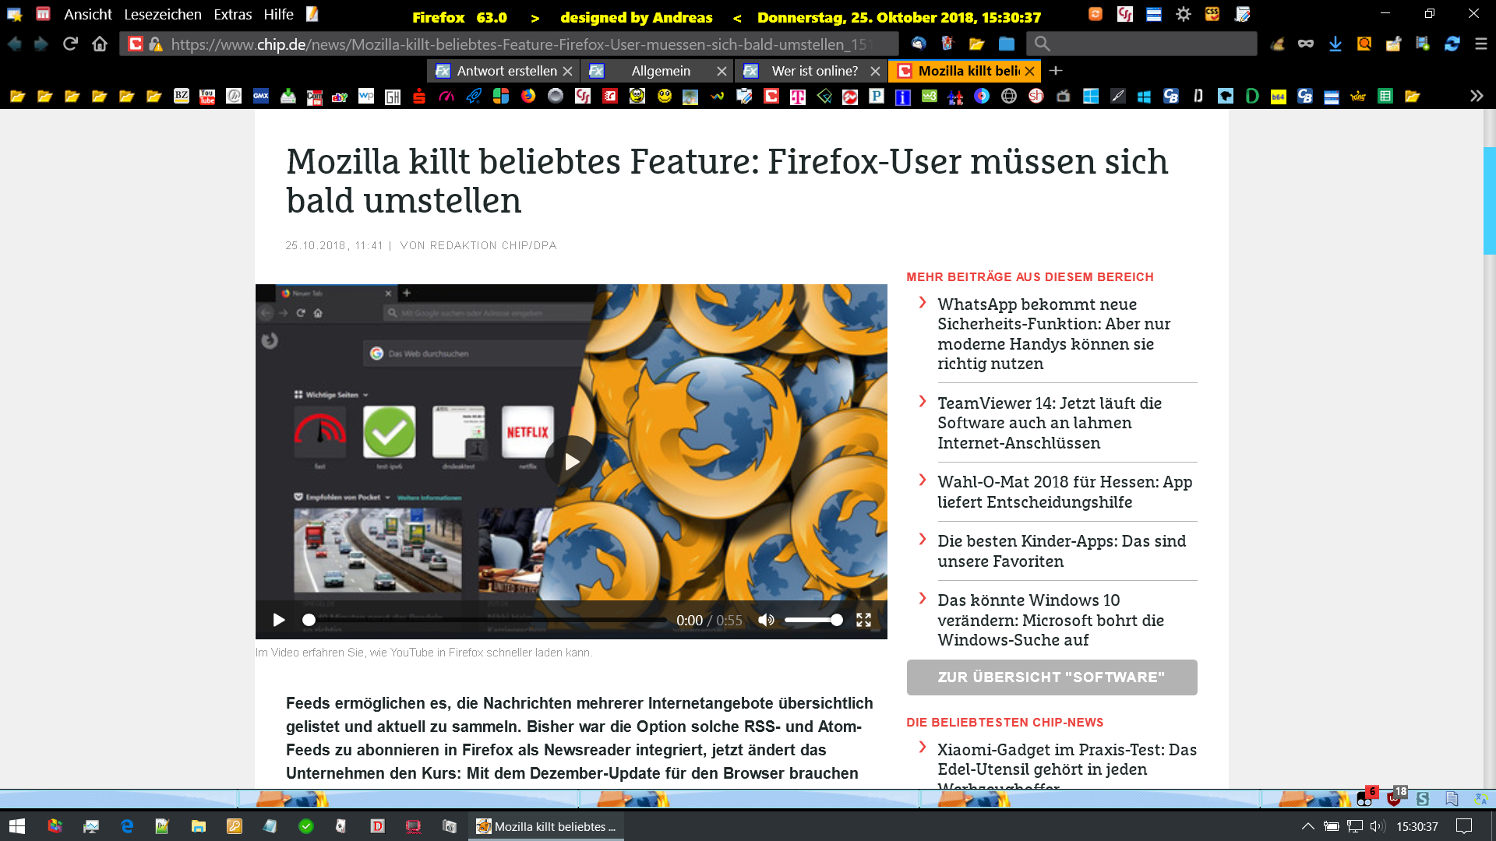Expand the bookmarks toolbar overflow chevron
1496x841 pixels.
(x=1476, y=97)
